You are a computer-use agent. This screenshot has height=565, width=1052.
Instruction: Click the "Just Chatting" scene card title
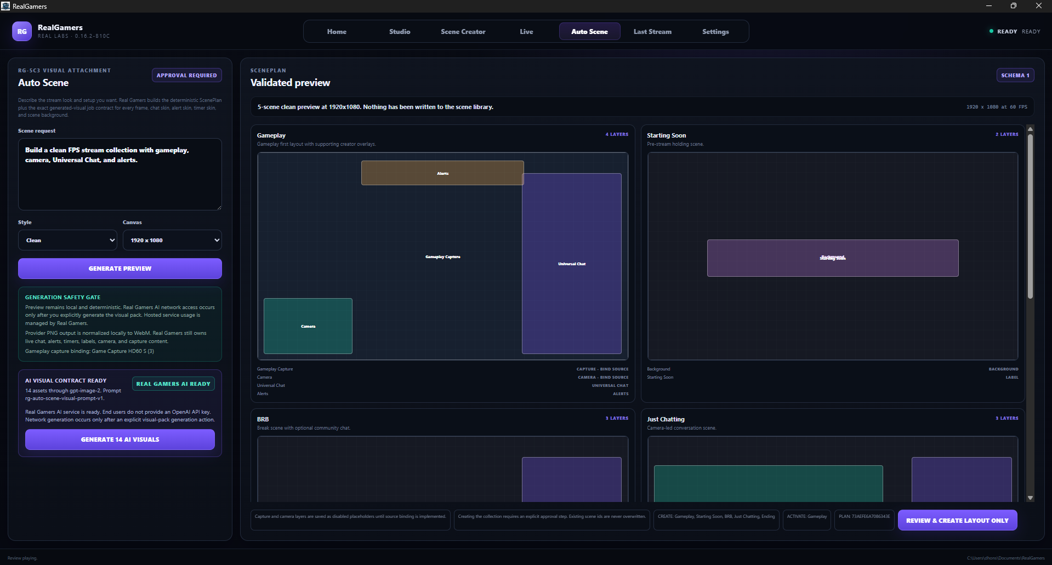pyautogui.click(x=666, y=419)
